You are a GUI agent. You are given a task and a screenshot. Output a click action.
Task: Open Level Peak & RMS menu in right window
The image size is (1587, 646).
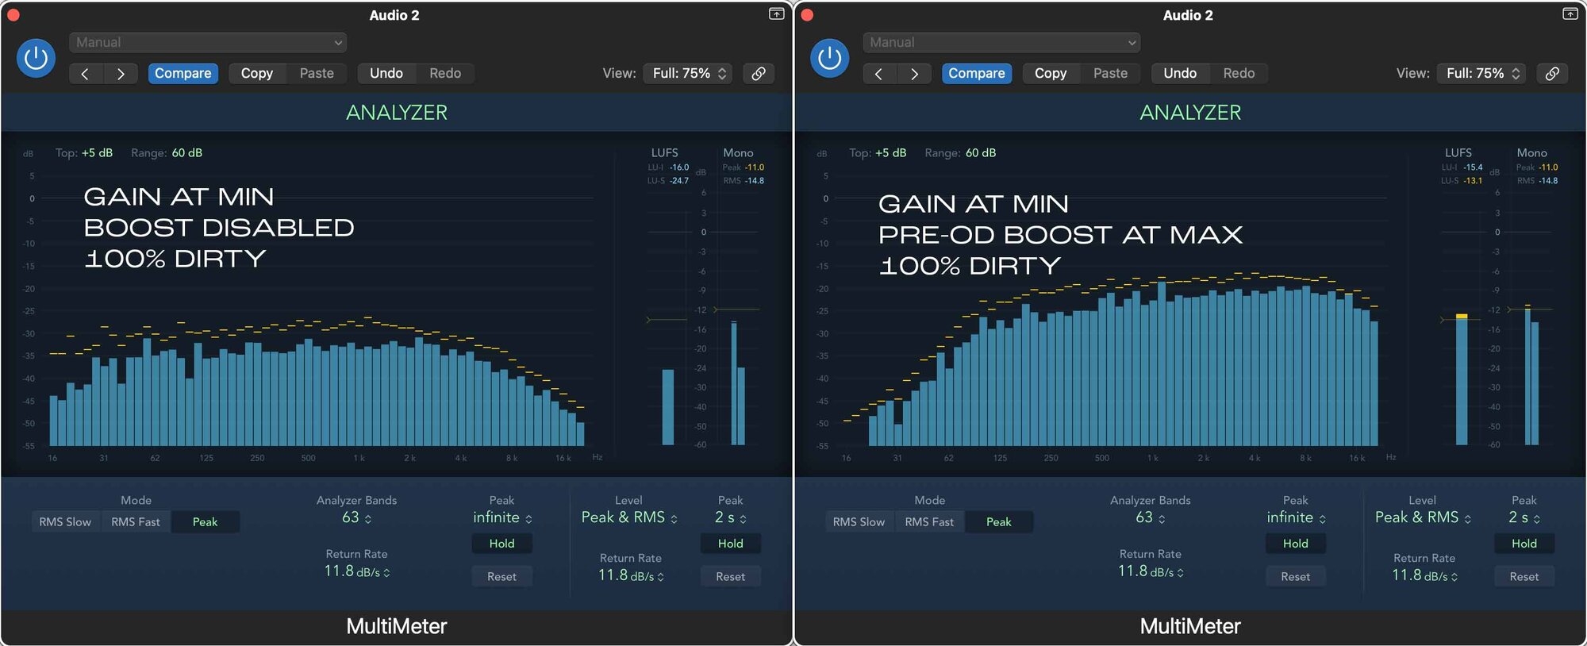1423,517
